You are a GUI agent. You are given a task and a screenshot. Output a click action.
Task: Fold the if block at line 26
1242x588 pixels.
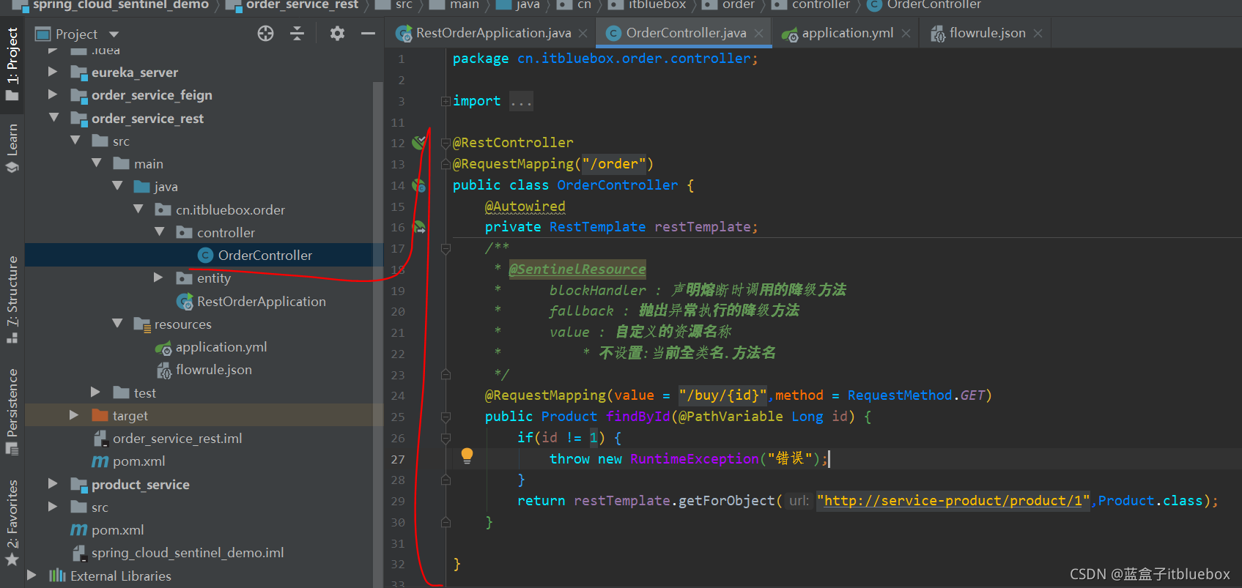pyautogui.click(x=446, y=438)
